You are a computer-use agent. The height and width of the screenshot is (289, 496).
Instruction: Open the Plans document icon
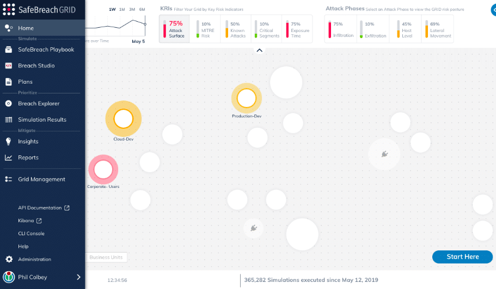pos(9,81)
